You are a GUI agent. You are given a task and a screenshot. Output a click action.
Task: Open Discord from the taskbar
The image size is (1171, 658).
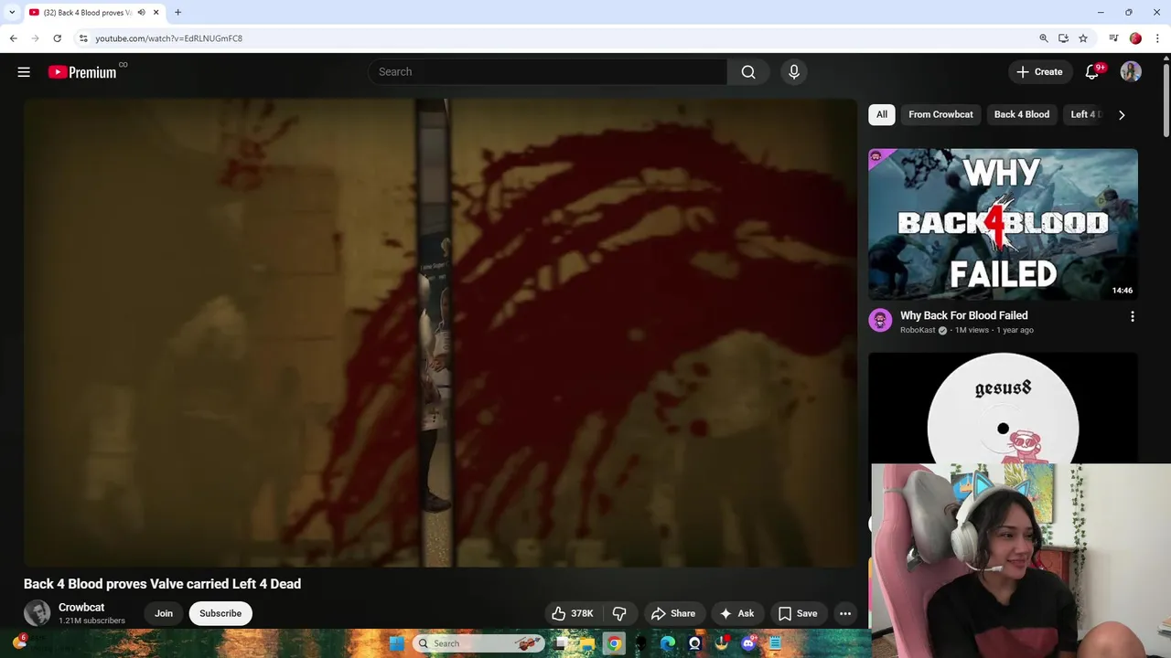(x=749, y=643)
